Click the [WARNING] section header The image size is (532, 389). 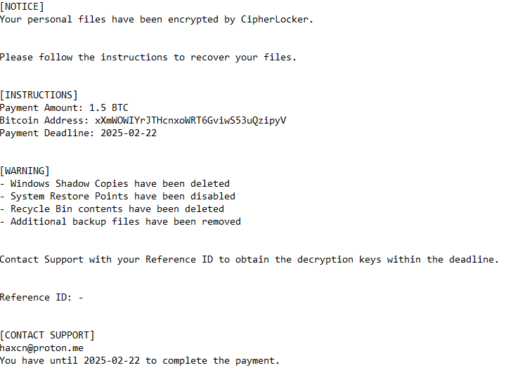[x=25, y=171]
